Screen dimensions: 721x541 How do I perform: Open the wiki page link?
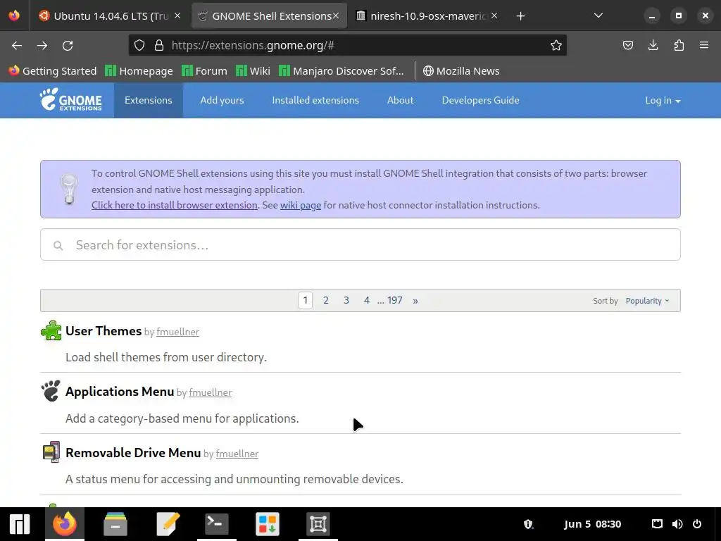[301, 205]
